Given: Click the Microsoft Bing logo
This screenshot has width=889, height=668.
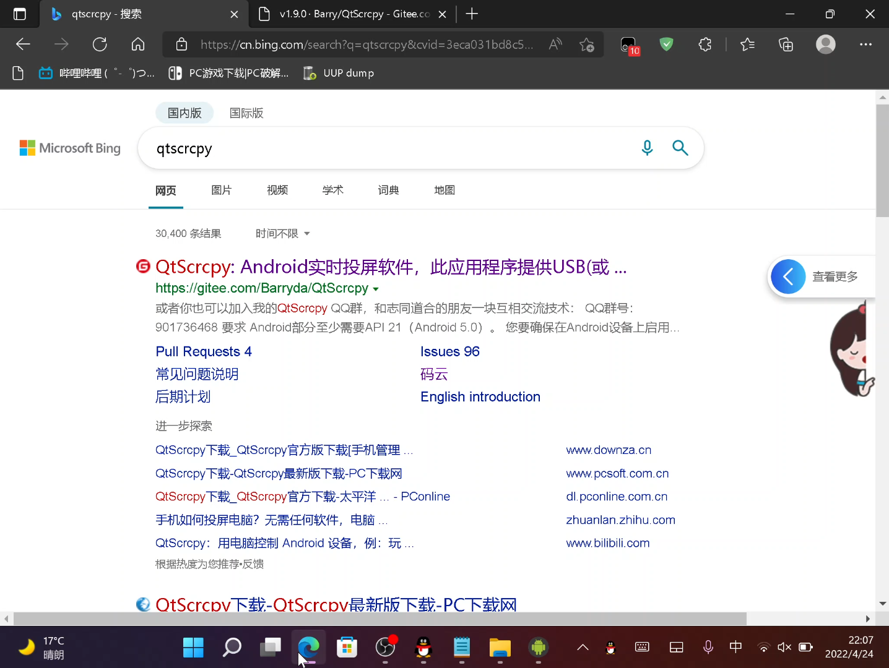Looking at the screenshot, I should (70, 148).
